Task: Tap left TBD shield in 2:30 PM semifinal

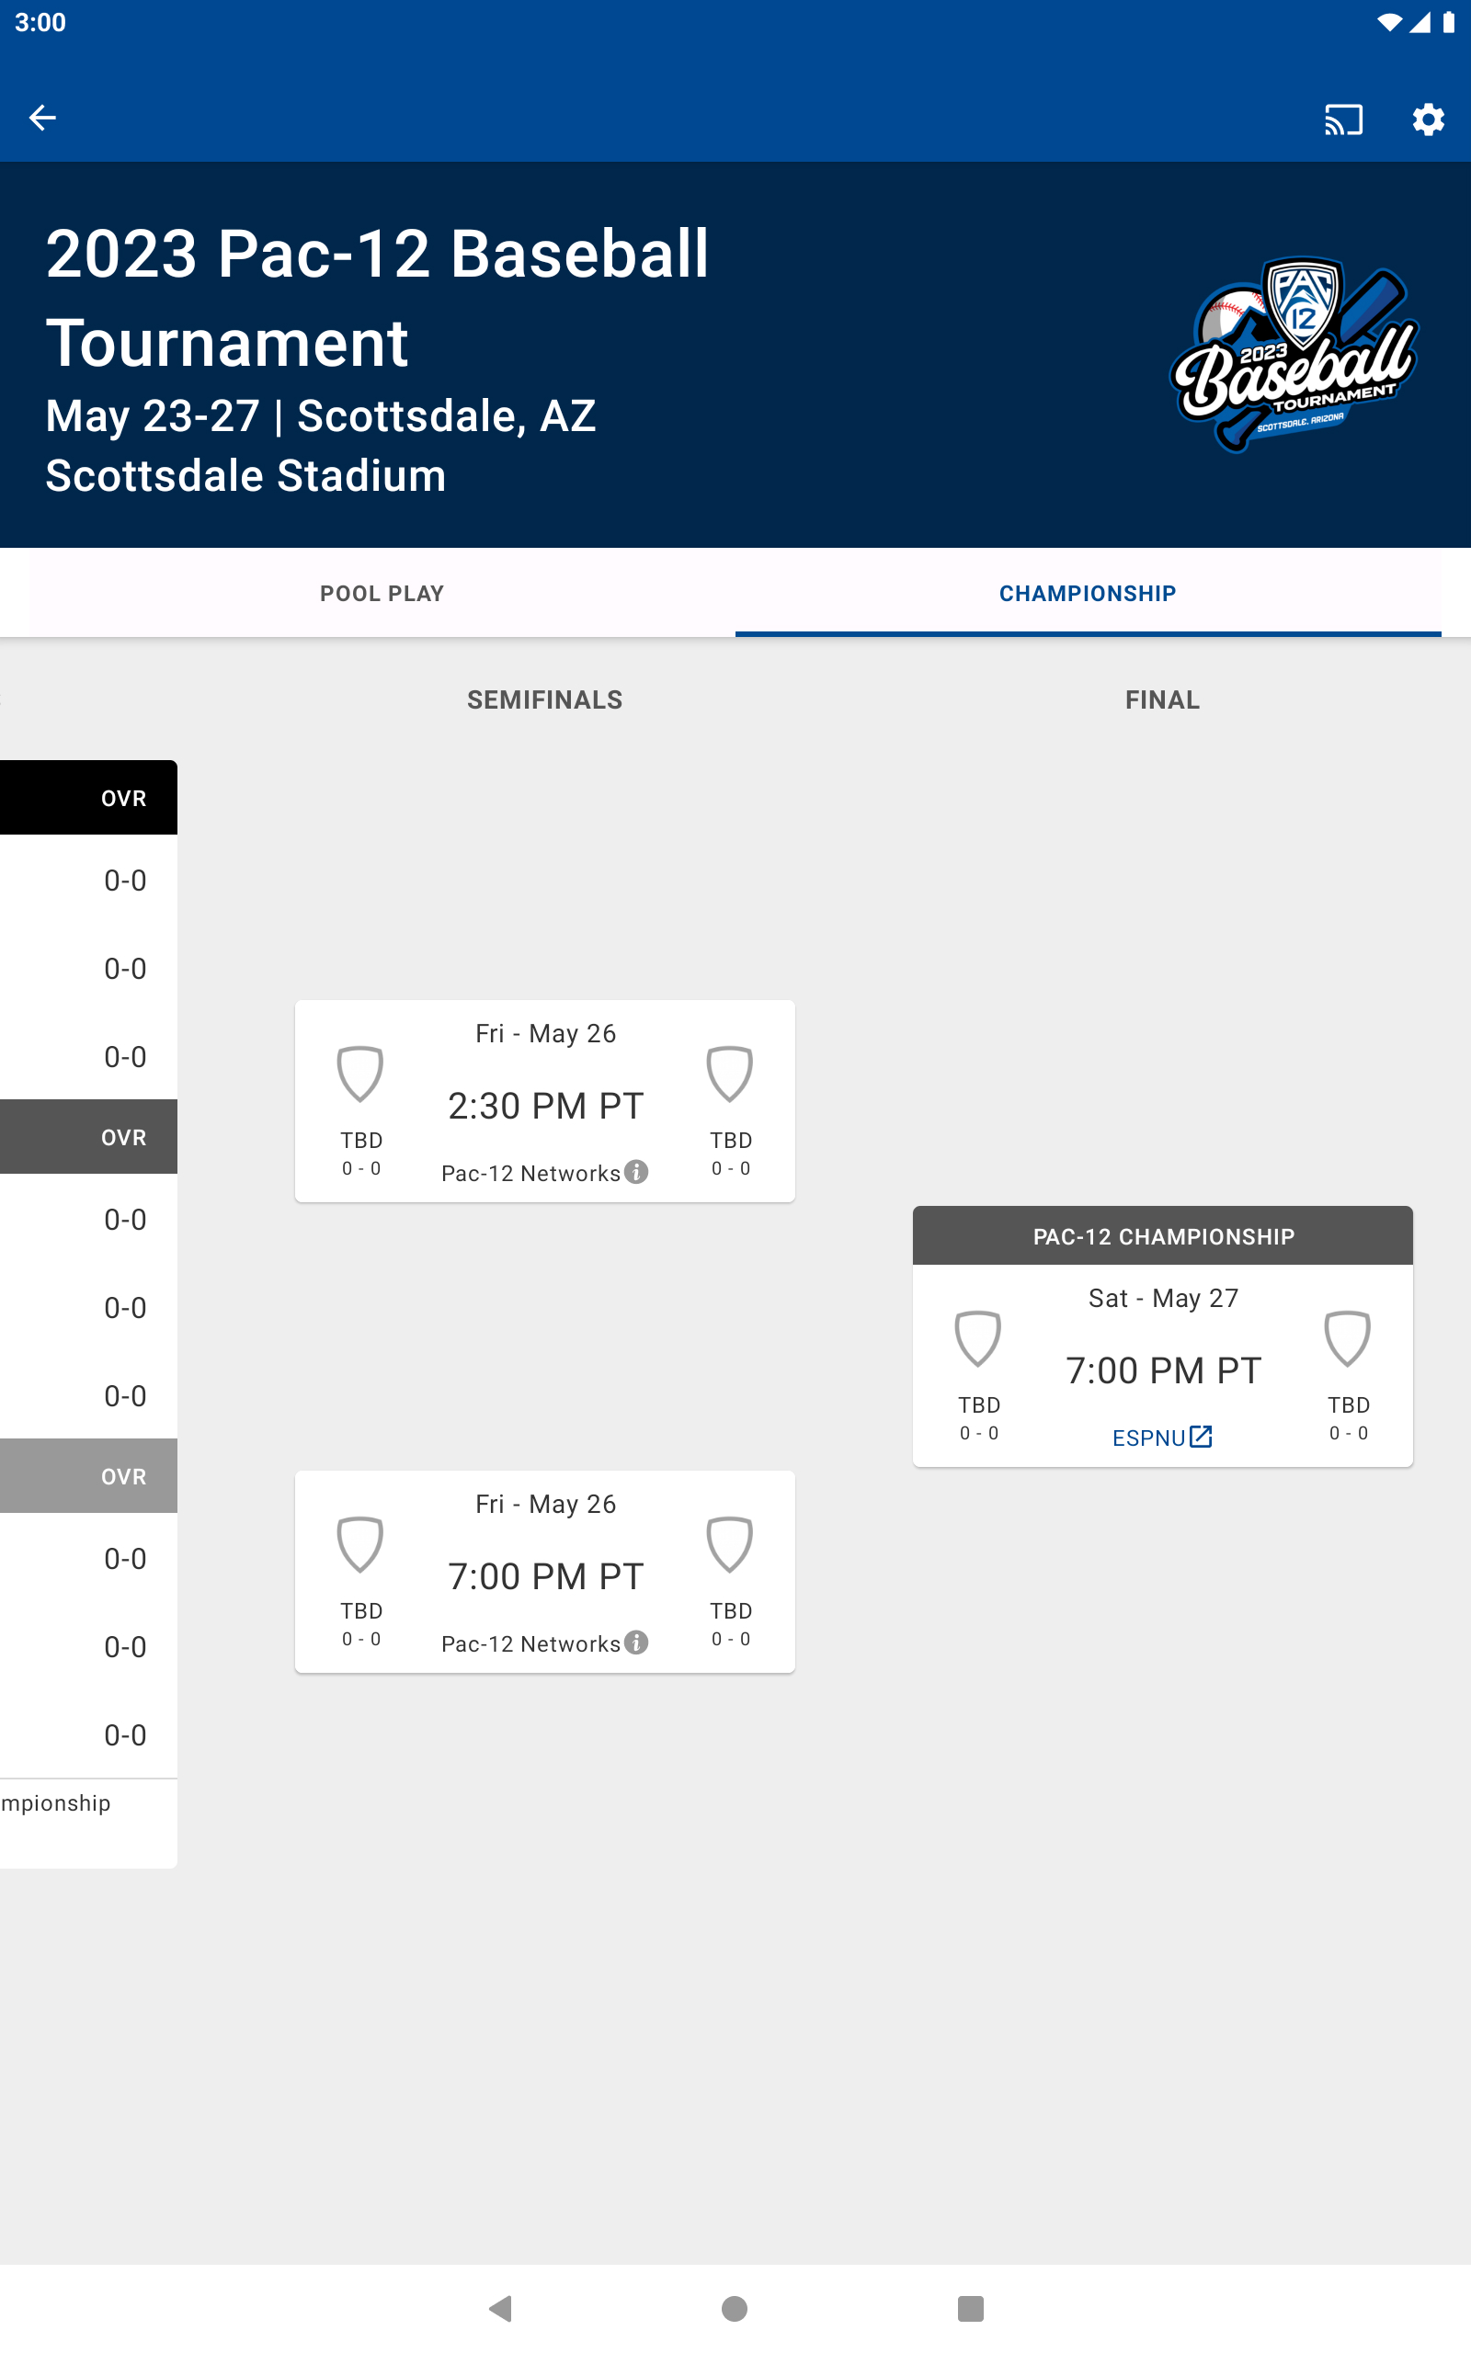Action: coord(360,1074)
